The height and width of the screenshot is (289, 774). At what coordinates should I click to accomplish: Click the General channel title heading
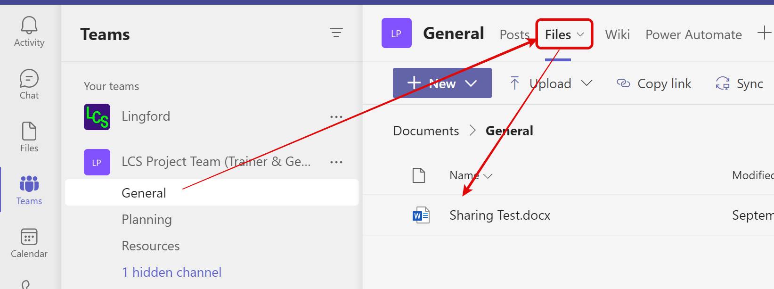(x=453, y=33)
